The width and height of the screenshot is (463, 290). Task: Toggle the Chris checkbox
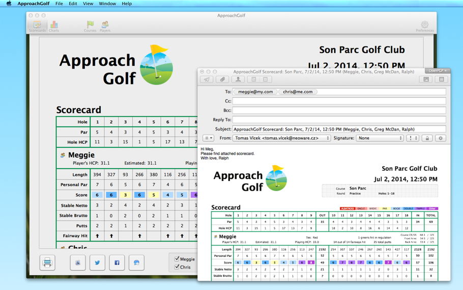177,267
